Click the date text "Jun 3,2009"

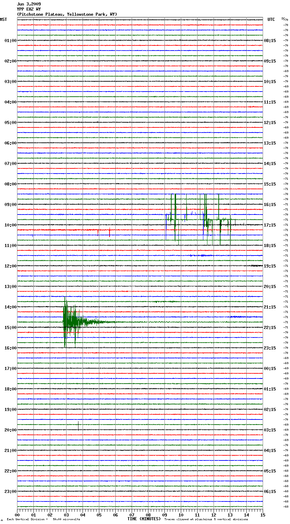29,4
